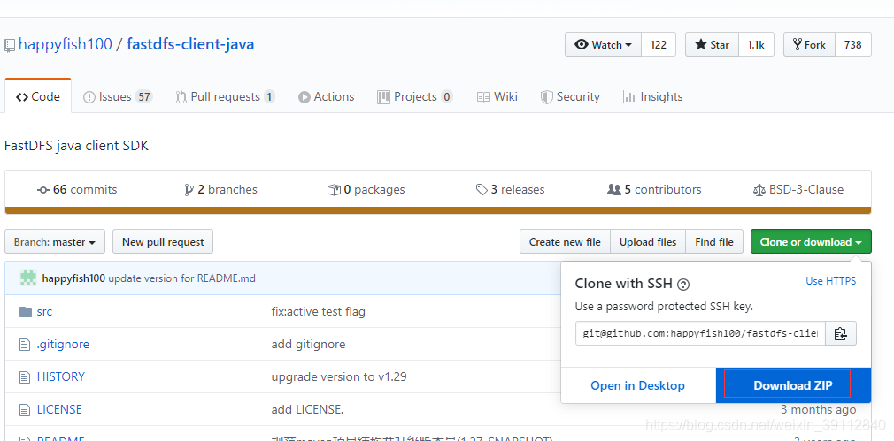The width and height of the screenshot is (894, 441).
Task: Open the 'add LICENSE.' commit message
Action: (307, 410)
